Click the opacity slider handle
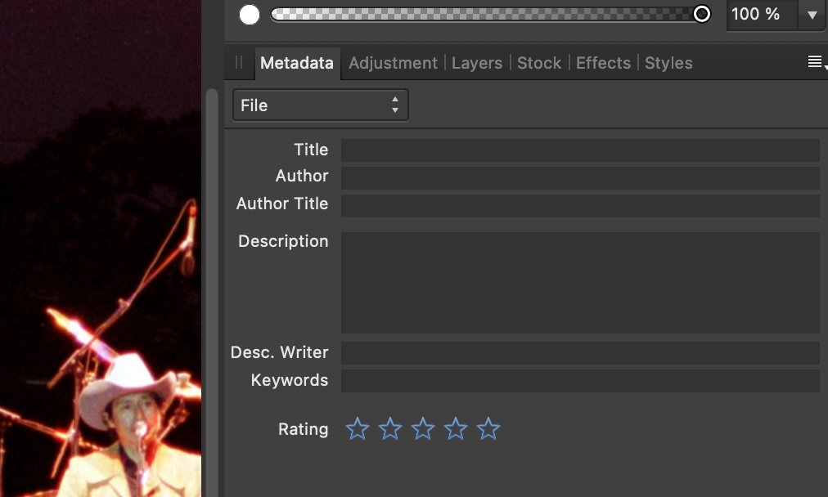 (x=702, y=14)
